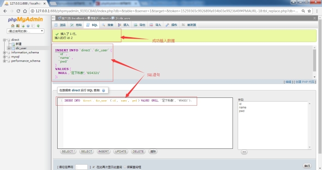Click the collapse navigation panel arrow icon

click(54, 18)
